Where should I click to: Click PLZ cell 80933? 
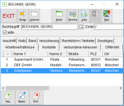(96, 65)
